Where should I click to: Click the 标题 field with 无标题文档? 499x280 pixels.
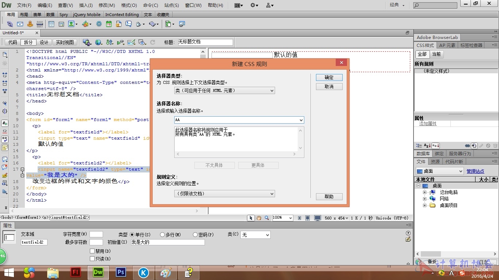pyautogui.click(x=205, y=42)
